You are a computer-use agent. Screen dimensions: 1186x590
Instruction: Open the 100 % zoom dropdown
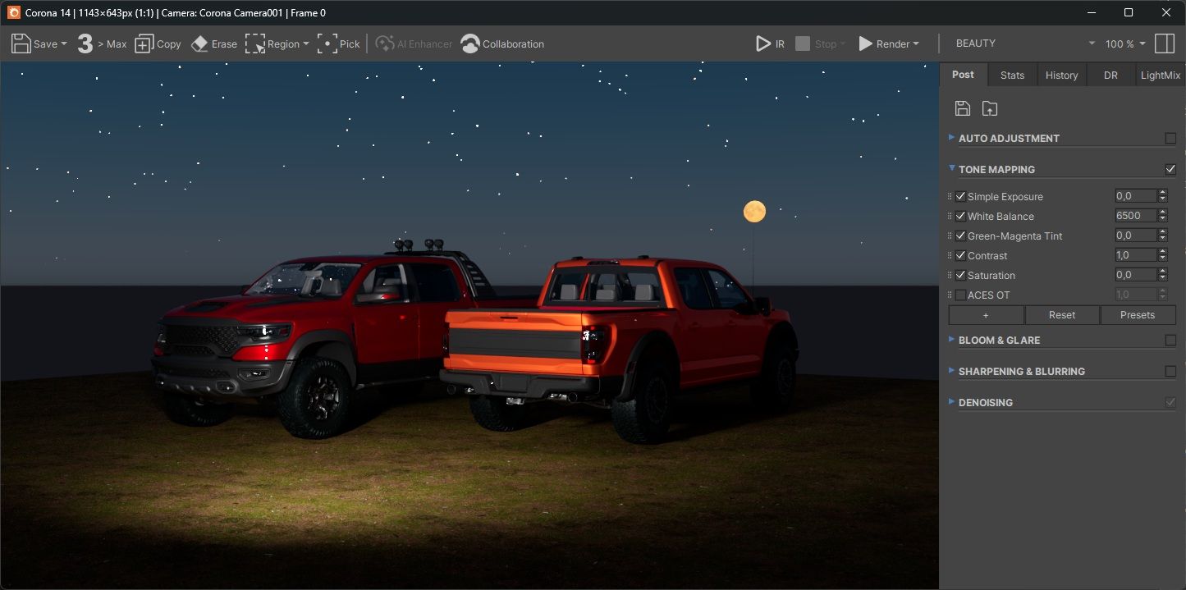point(1124,44)
